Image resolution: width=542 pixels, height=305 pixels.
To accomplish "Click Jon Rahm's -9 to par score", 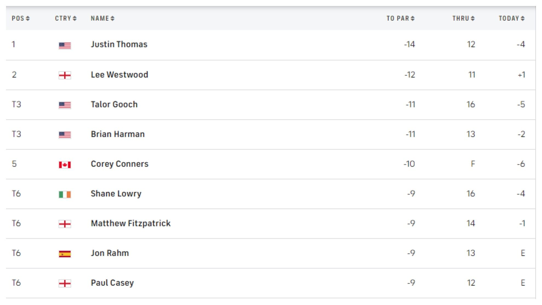I will point(411,253).
